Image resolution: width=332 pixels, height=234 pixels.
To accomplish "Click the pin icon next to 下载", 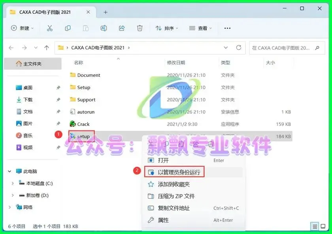I will coord(58,100).
